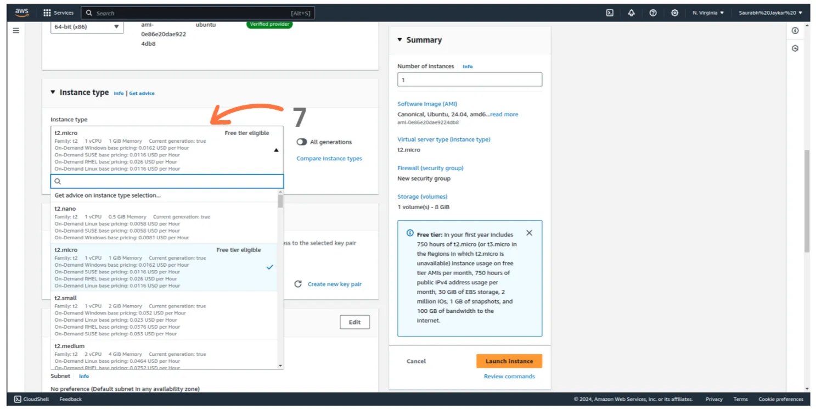
Task: Click the top AWS search box
Action: point(198,13)
